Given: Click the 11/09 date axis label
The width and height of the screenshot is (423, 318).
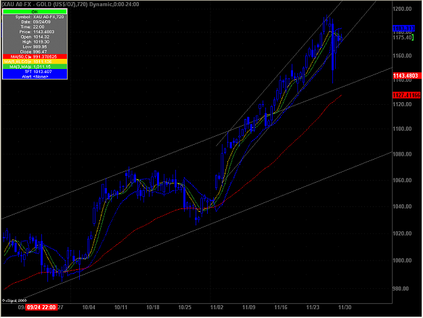Looking at the screenshot, I should [249, 307].
